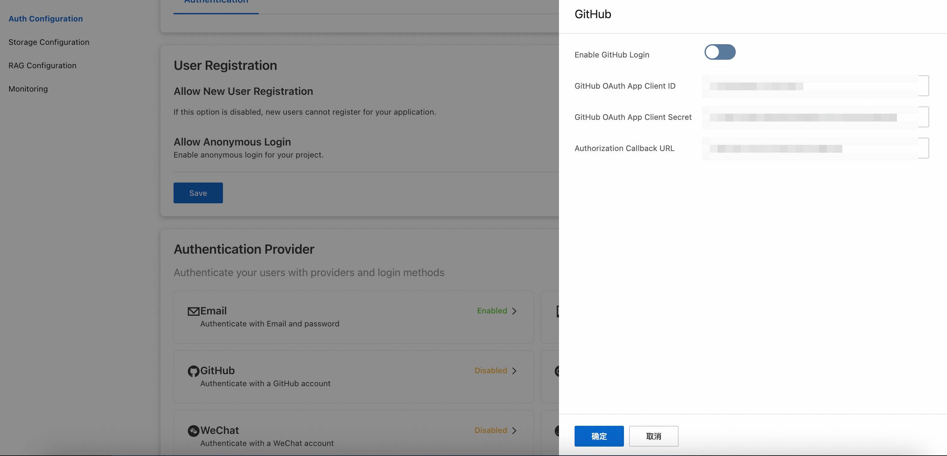947x456 pixels.
Task: Go to RAG Configuration section
Action: pyautogui.click(x=42, y=66)
